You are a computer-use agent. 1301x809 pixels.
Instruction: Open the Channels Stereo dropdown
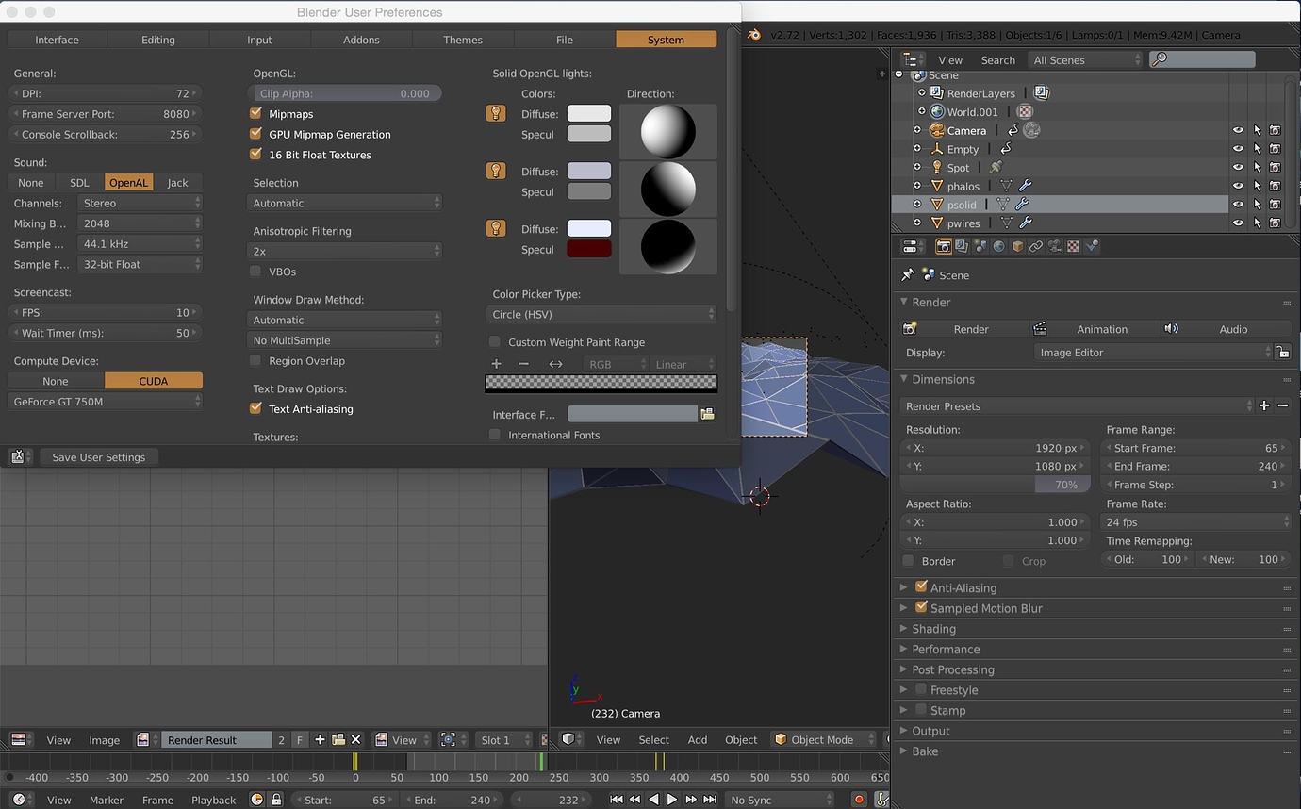click(140, 203)
